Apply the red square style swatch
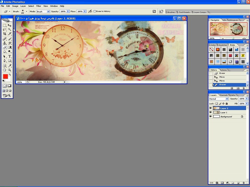250x187 pixels. [230, 56]
